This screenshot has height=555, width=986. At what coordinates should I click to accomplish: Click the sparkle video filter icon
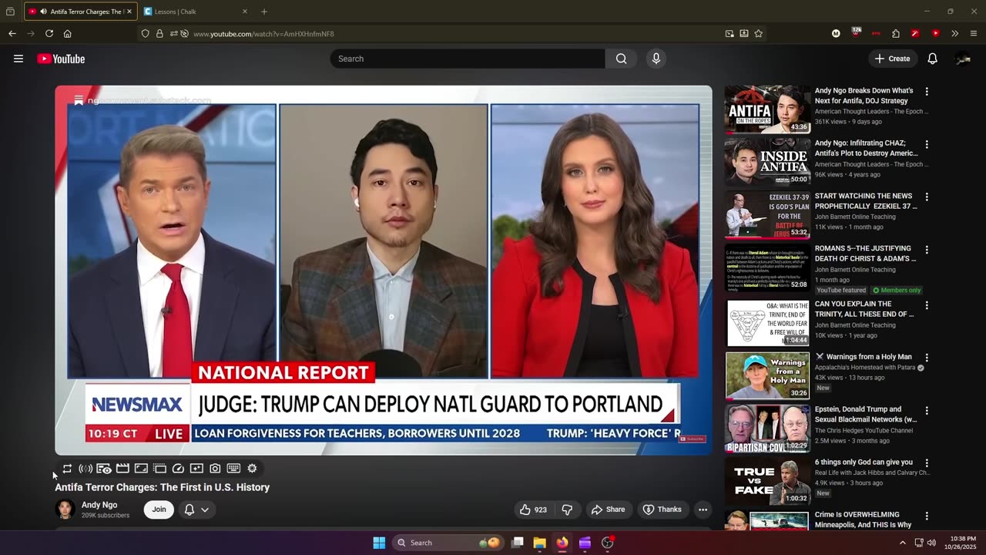coord(196,468)
